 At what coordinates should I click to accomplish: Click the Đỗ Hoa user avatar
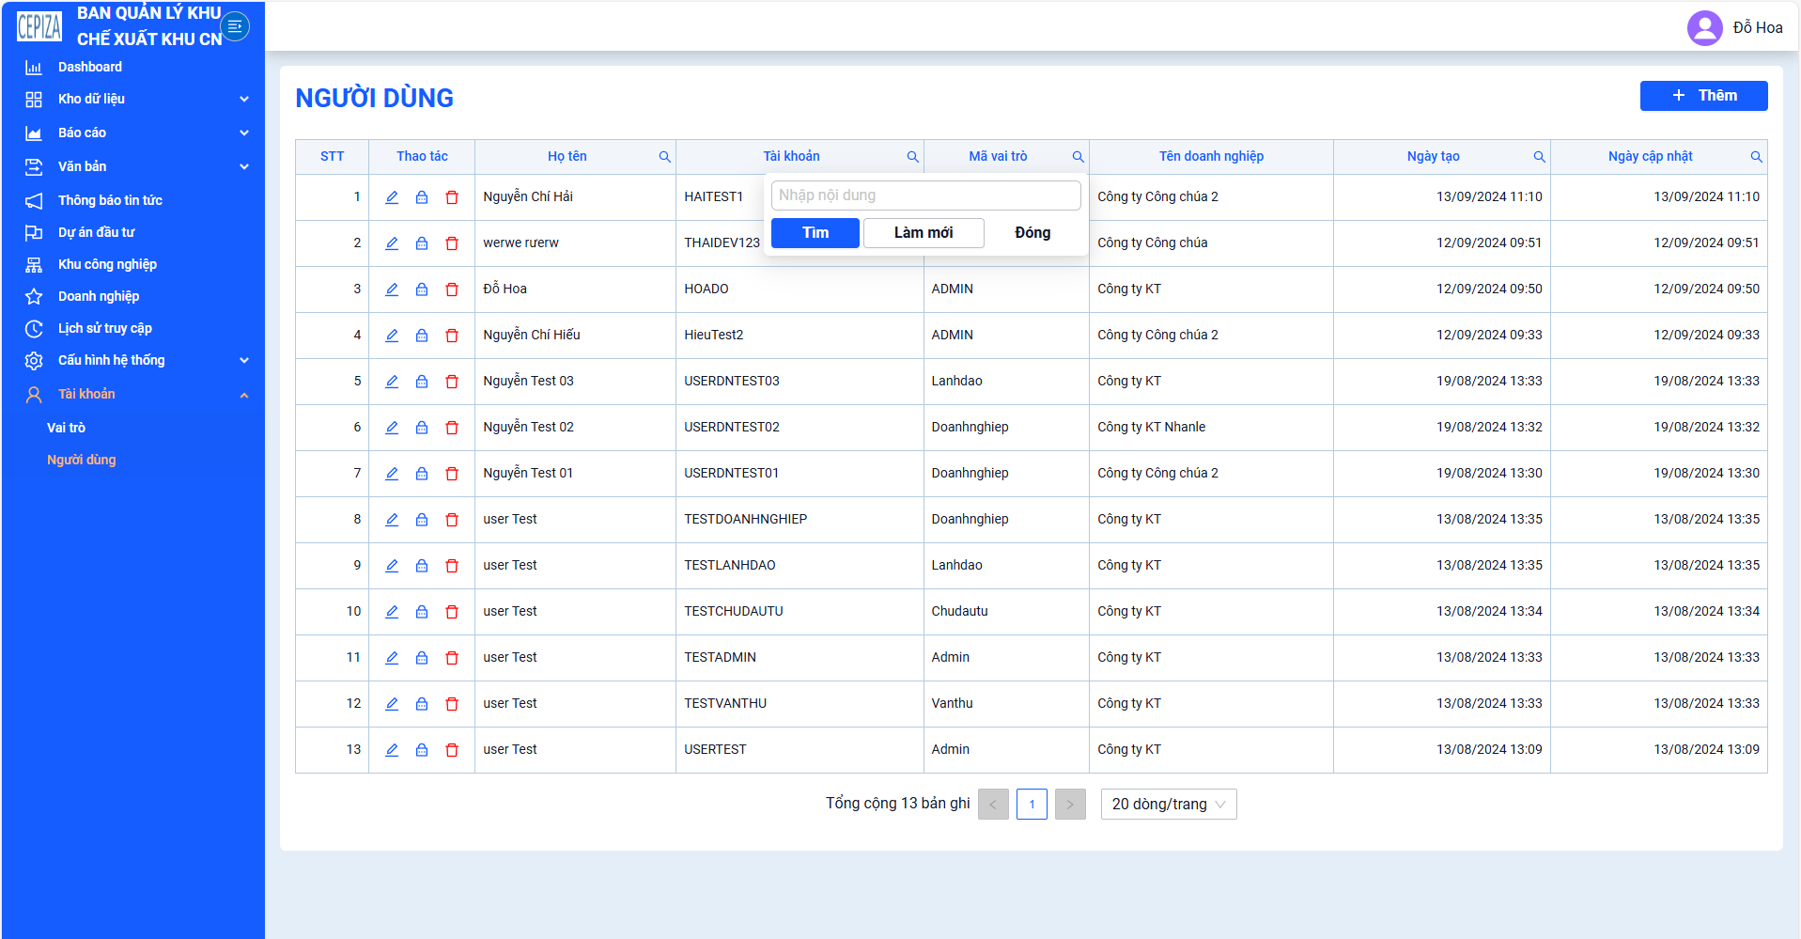click(x=1704, y=28)
